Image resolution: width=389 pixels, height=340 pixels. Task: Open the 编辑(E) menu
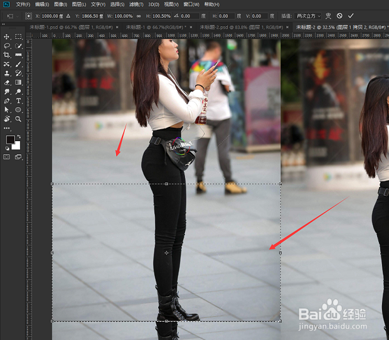click(41, 4)
